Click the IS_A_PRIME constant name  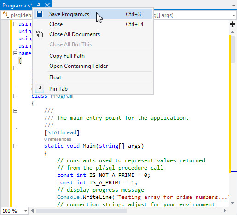[x=105, y=182]
